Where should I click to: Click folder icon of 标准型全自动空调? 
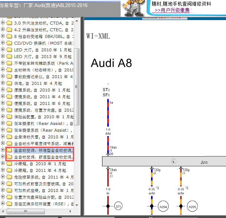pos(9,150)
